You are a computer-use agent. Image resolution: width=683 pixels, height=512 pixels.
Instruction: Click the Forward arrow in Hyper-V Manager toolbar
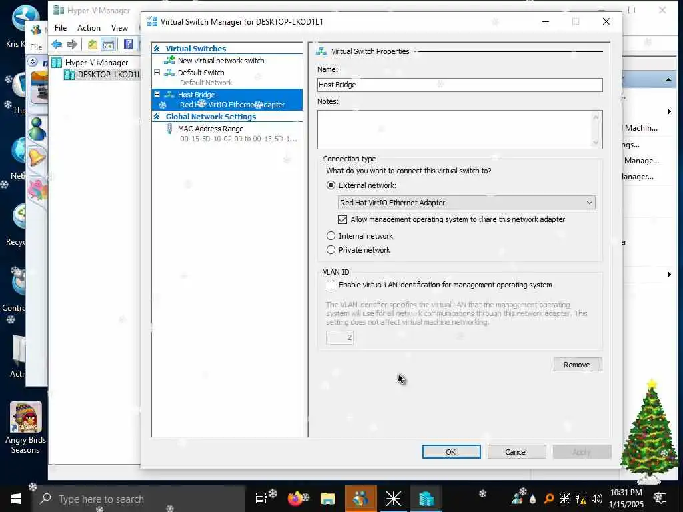click(72, 44)
